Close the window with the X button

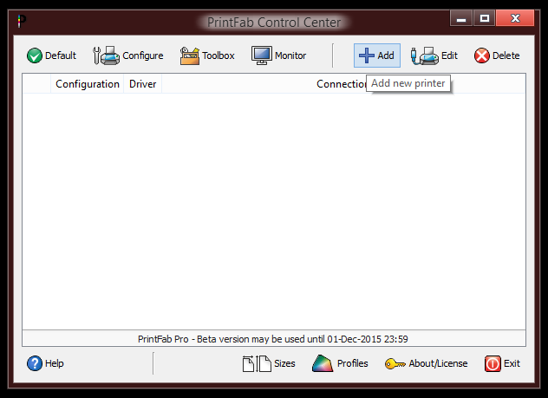coord(515,18)
